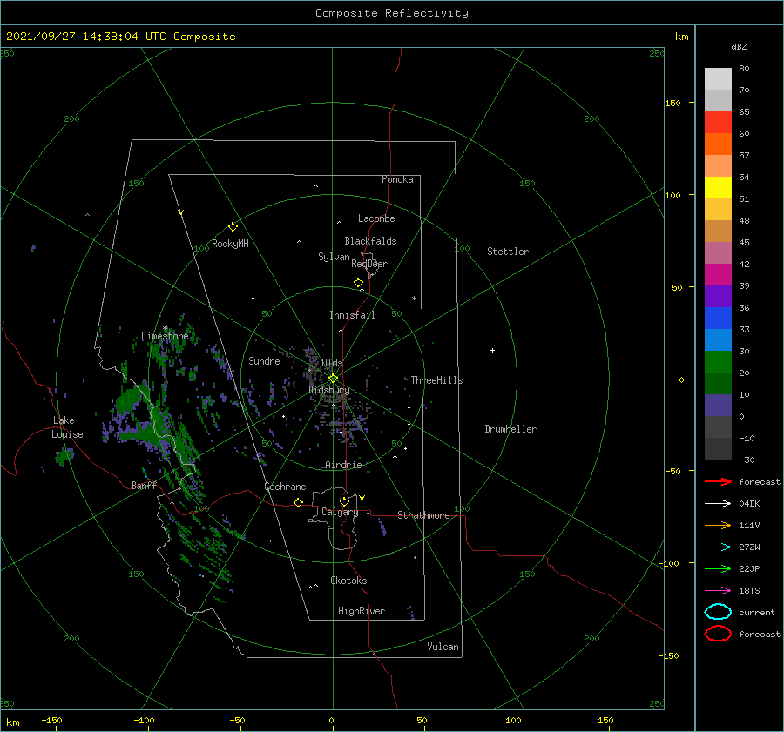The image size is (784, 732).
Task: Click the Airdrie city label
Action: click(343, 465)
